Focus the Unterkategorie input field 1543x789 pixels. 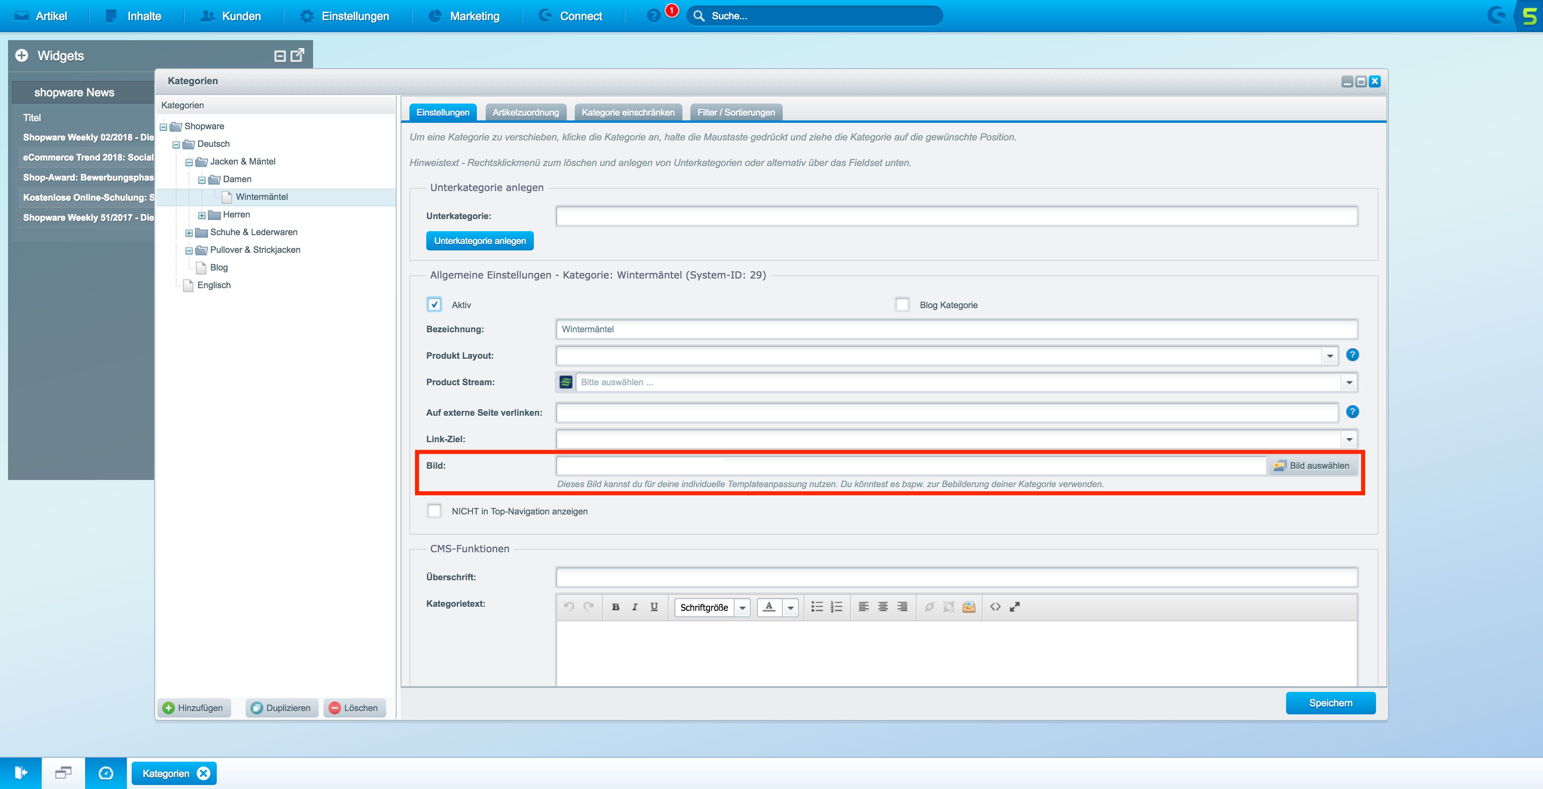click(x=957, y=216)
